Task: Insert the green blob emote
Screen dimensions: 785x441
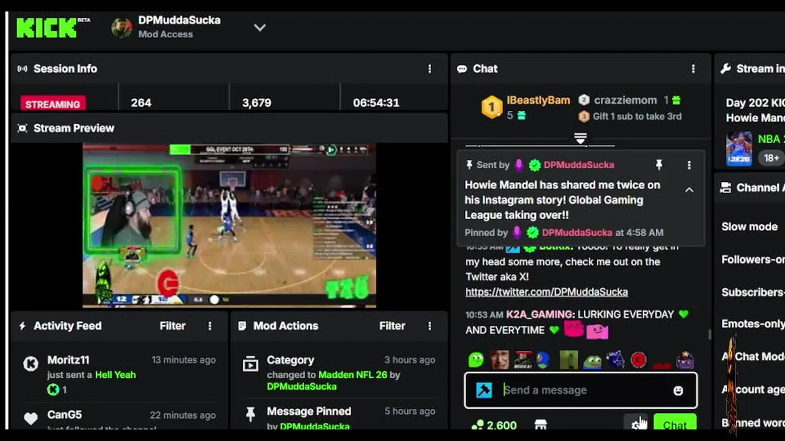Action: coord(476,360)
